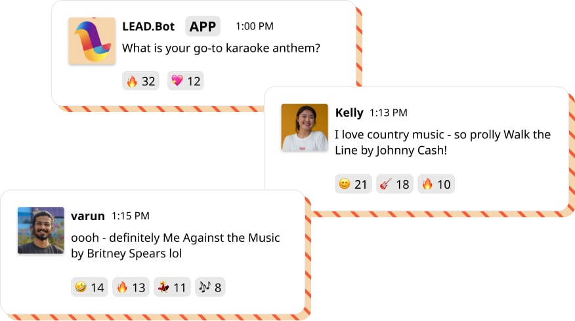Click fire reaction on Kelly's message
The image size is (575, 321).
point(436,184)
